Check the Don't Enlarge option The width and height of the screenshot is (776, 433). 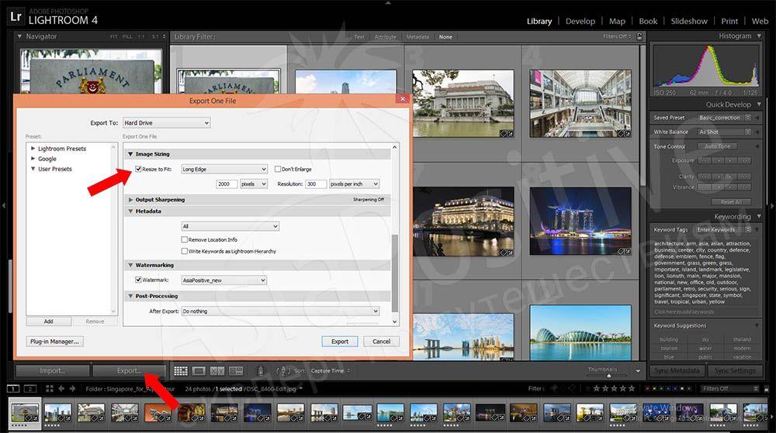pyautogui.click(x=278, y=169)
